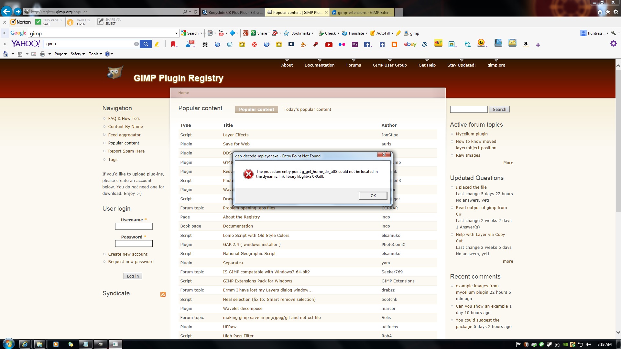Open the Create new account link
Image resolution: width=621 pixels, height=349 pixels.
click(128, 254)
